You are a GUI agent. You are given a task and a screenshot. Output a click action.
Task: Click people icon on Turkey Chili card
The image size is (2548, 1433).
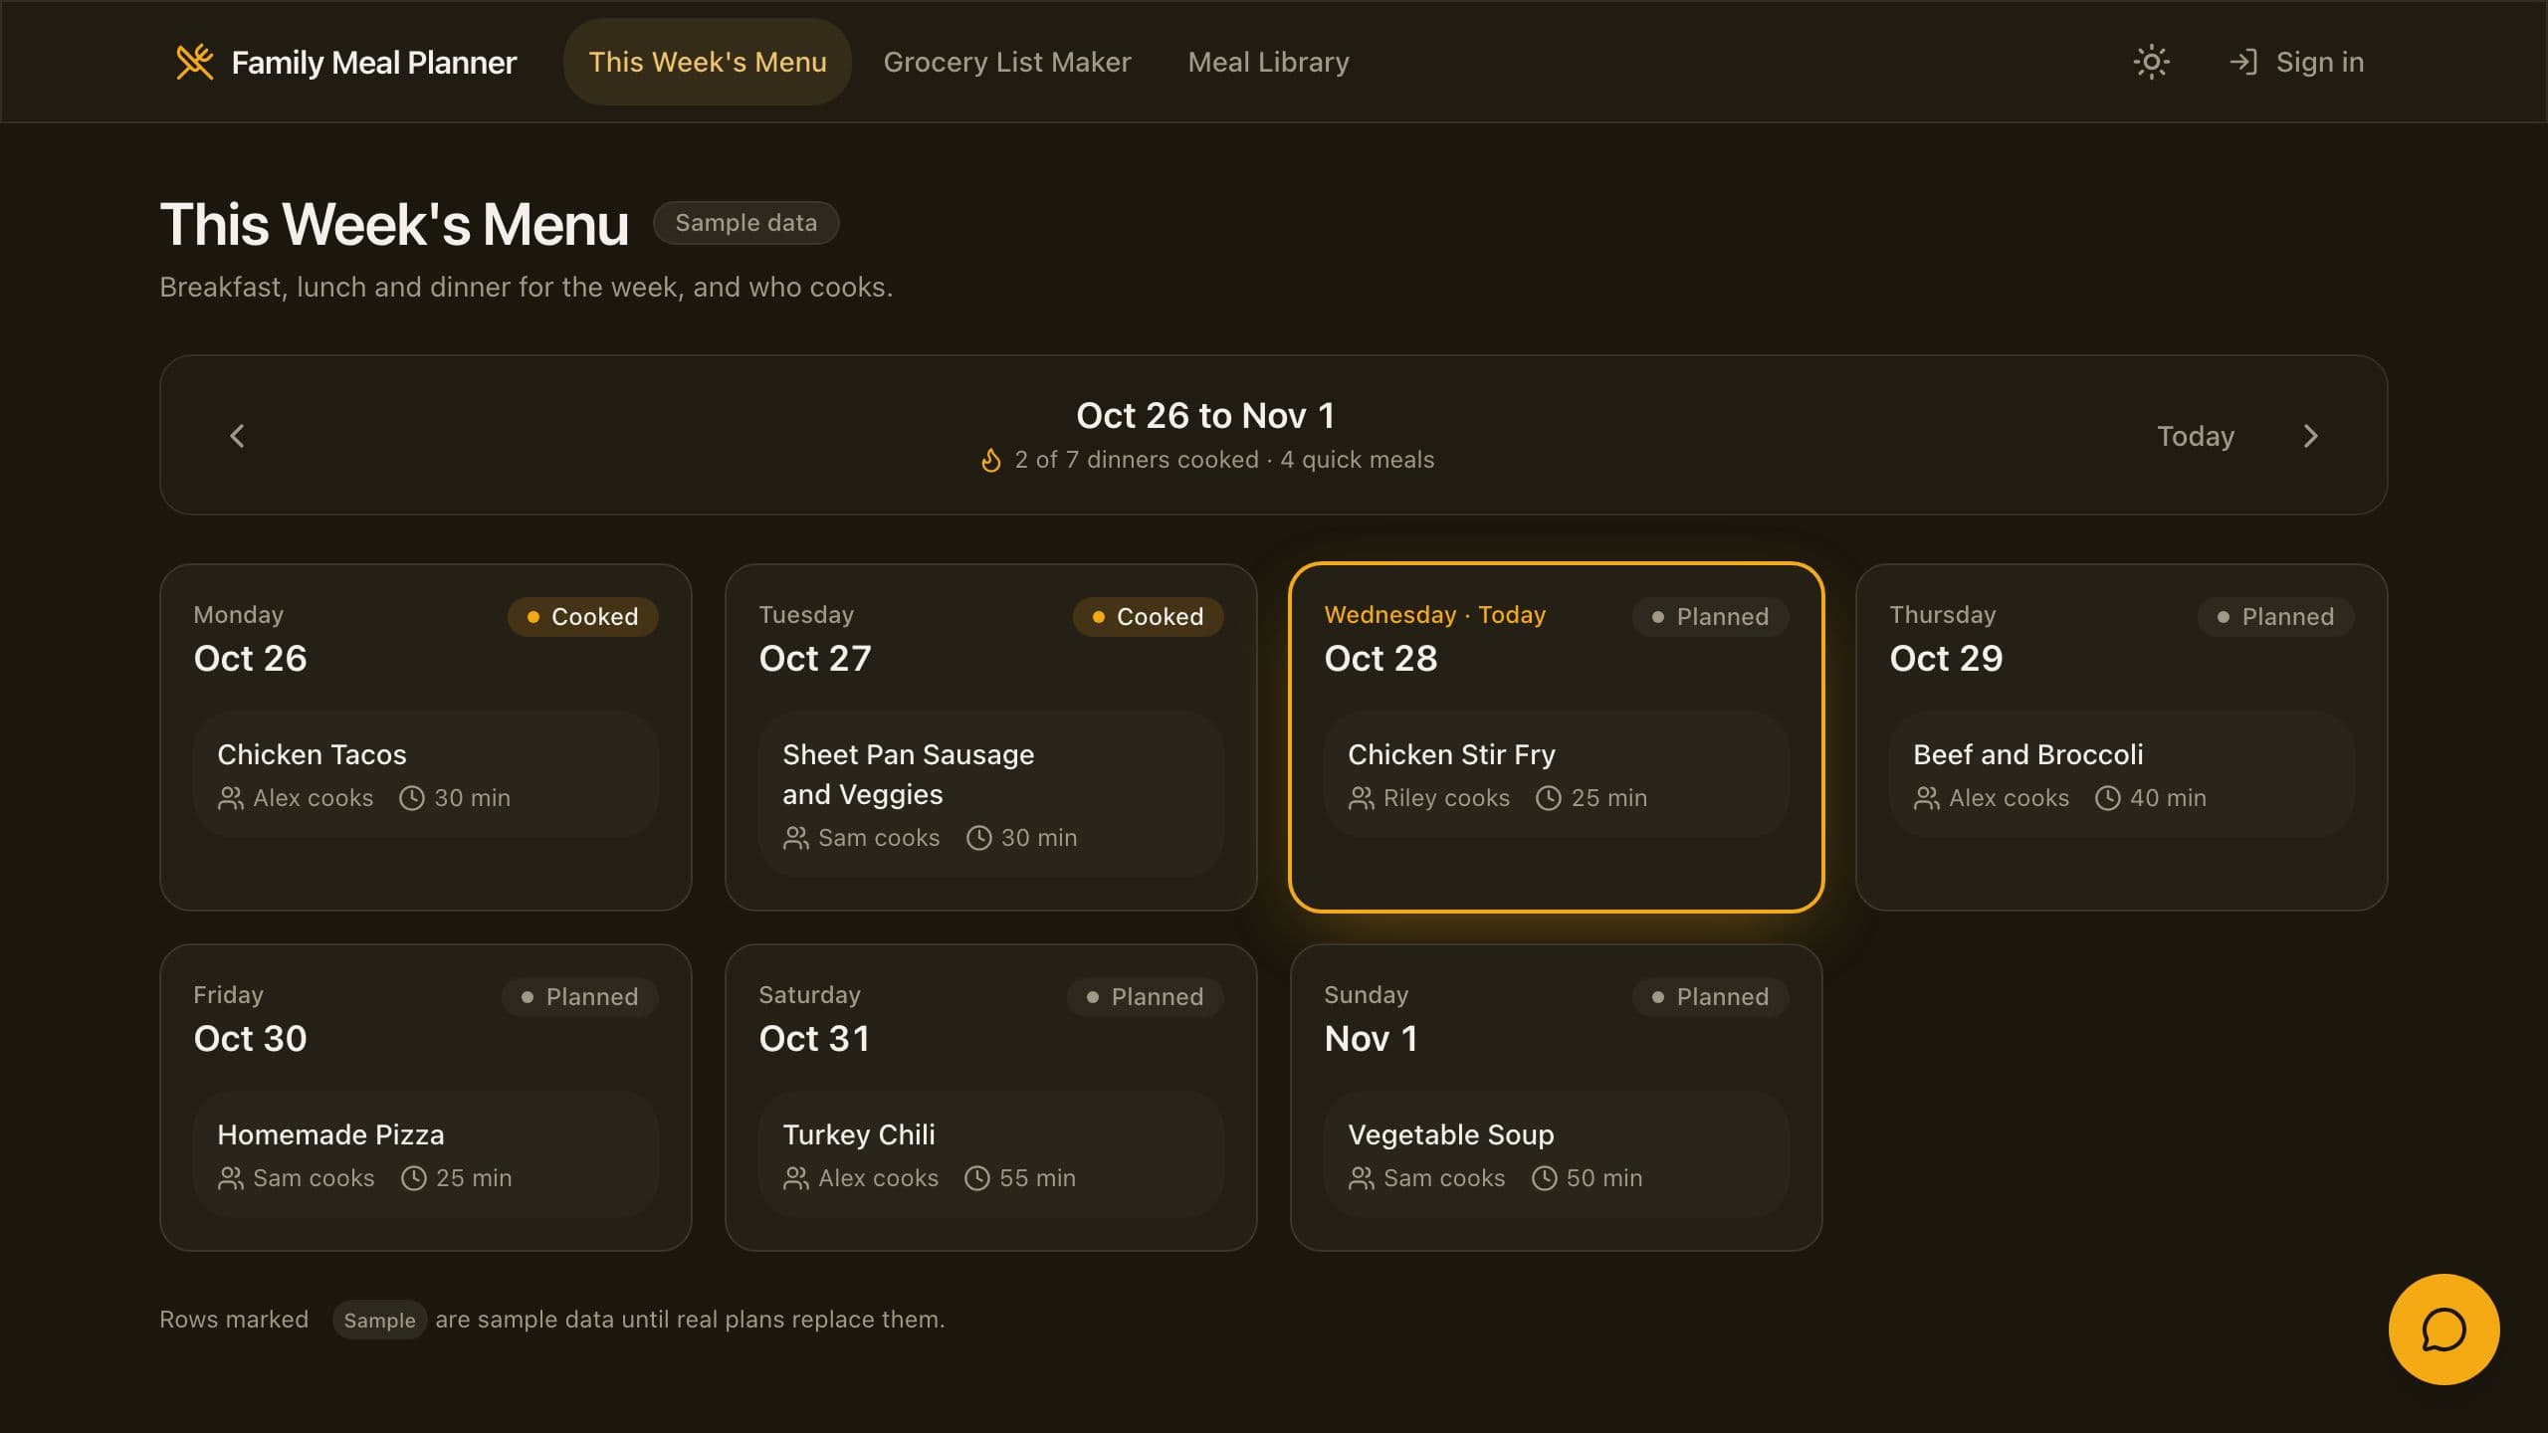(x=796, y=1178)
